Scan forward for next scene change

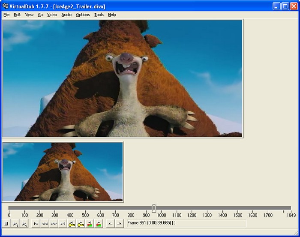click(99, 223)
